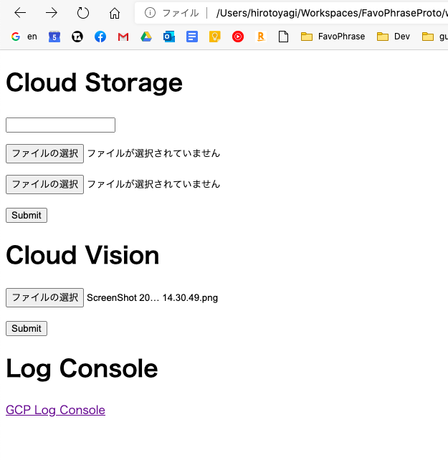
Task: Click the browser forward arrow
Action: (x=52, y=13)
